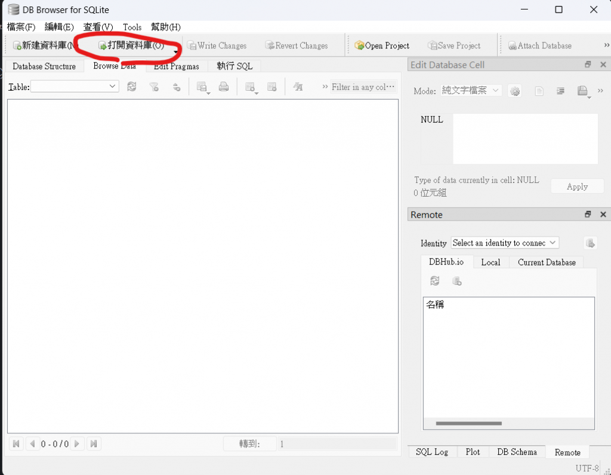Click the Open Database (打開資料庫) toolbar button
Screen dimensions: 611x475
131,45
